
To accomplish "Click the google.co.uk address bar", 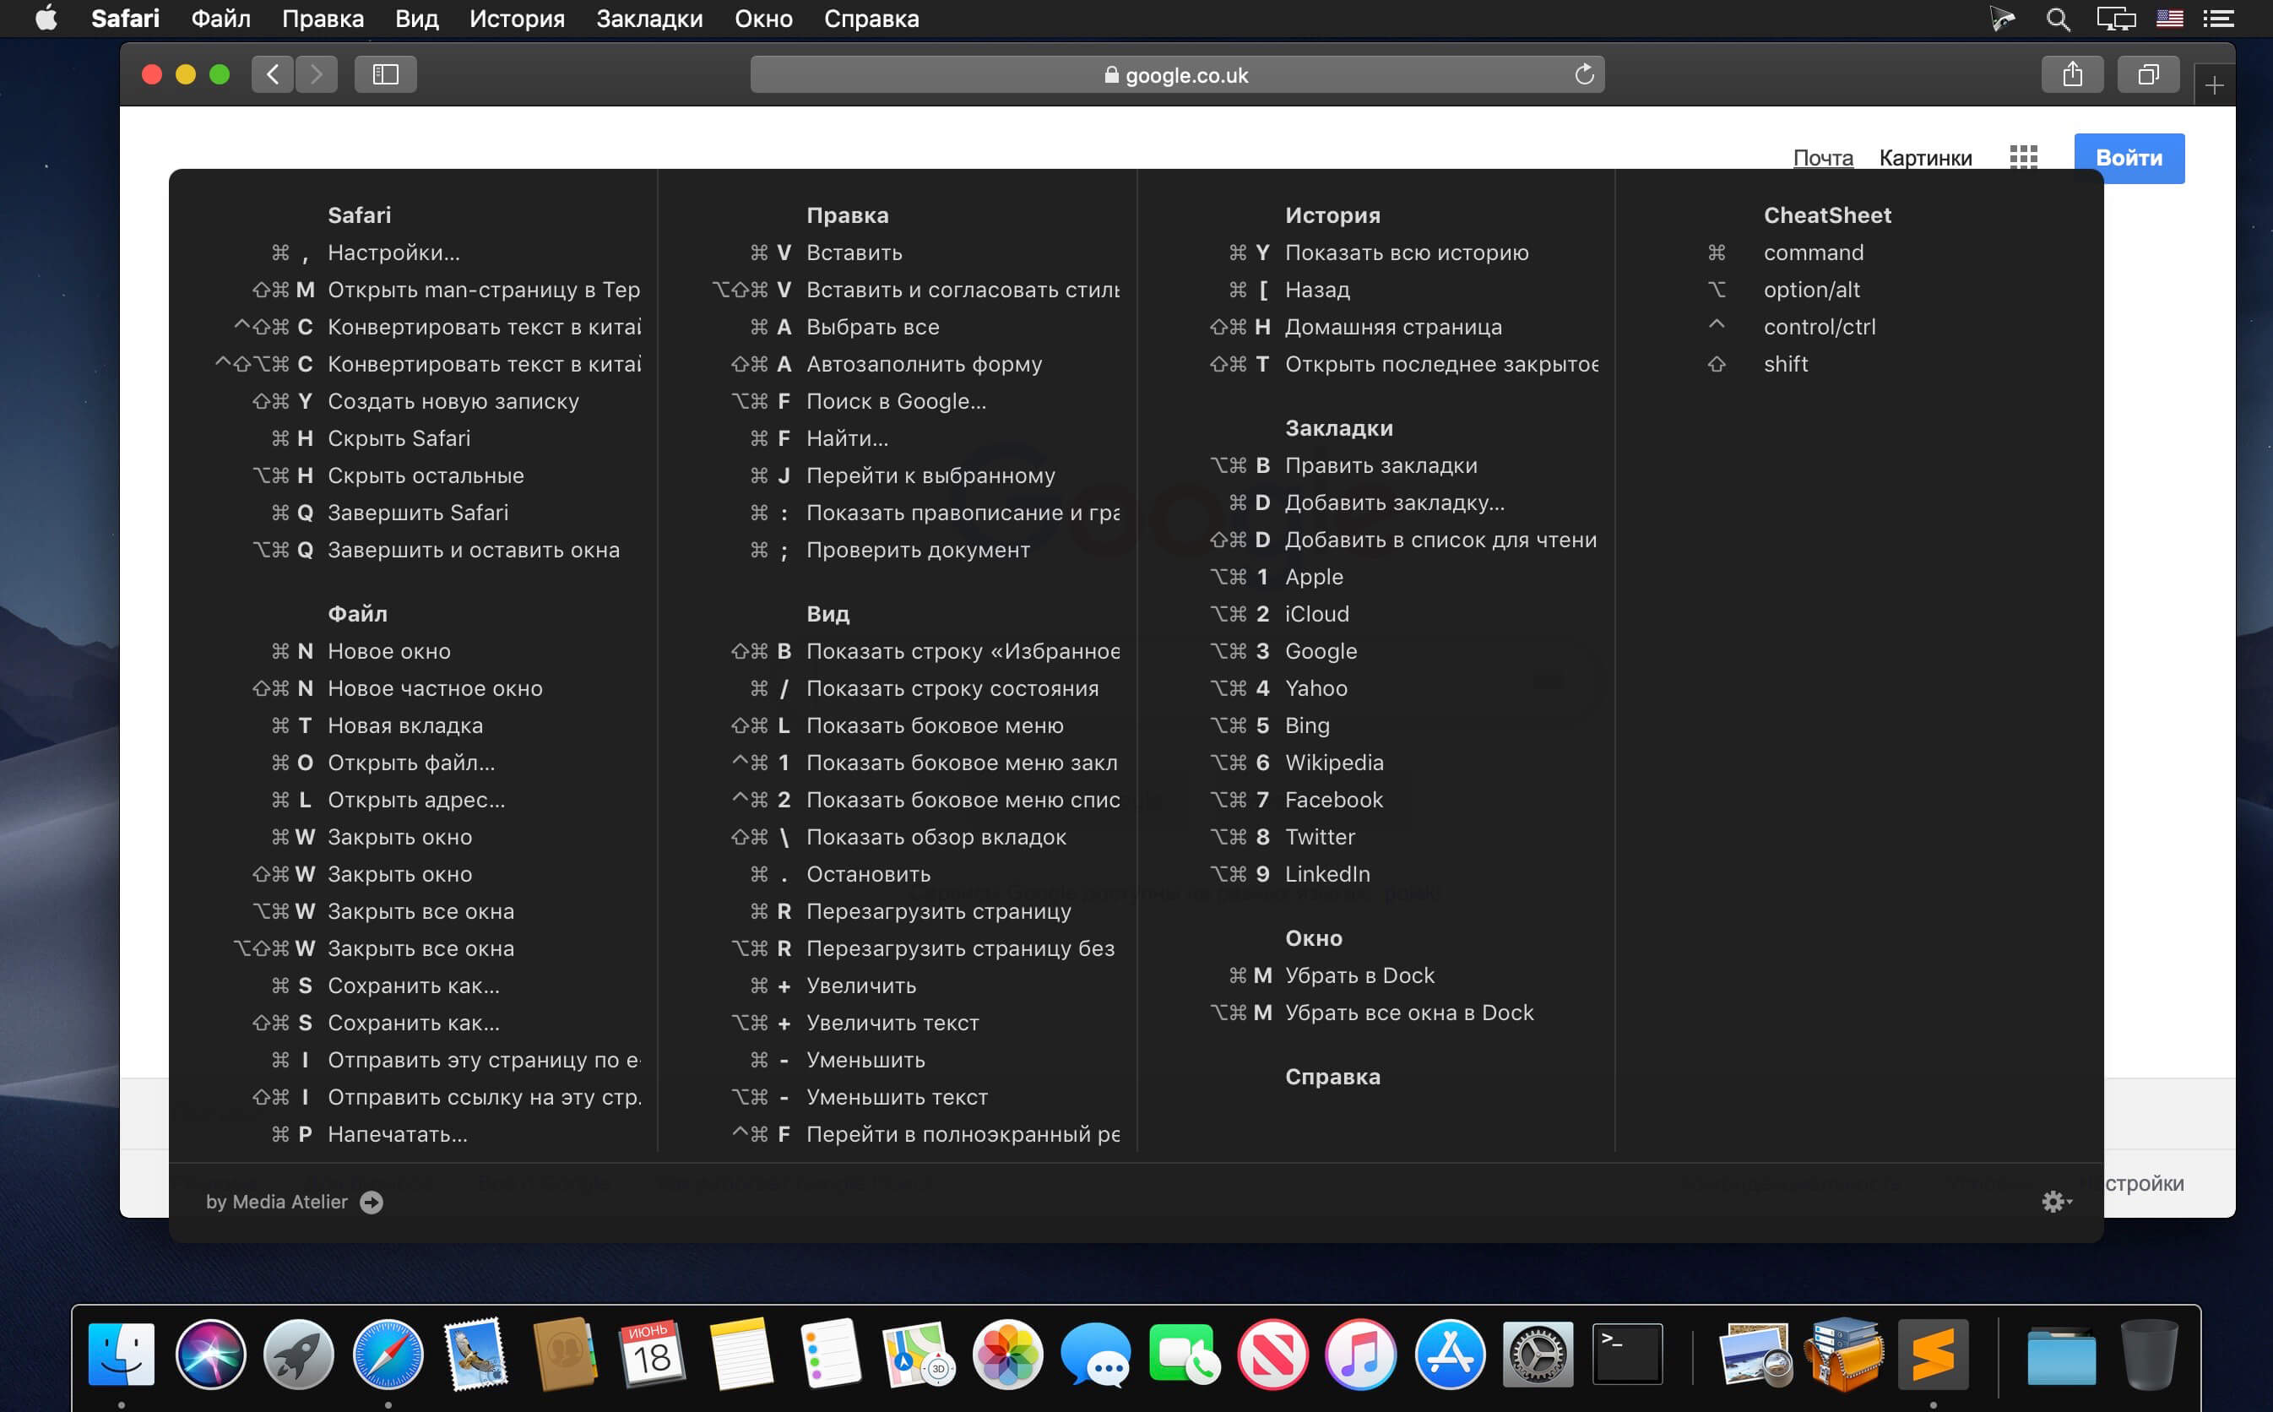I will pyautogui.click(x=1177, y=74).
